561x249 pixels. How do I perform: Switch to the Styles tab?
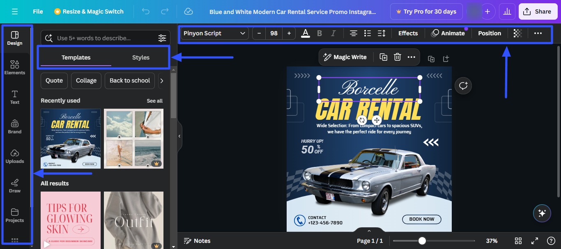(140, 57)
